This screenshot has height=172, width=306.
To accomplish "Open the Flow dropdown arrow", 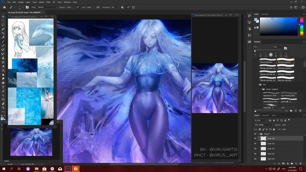I will (93, 7).
